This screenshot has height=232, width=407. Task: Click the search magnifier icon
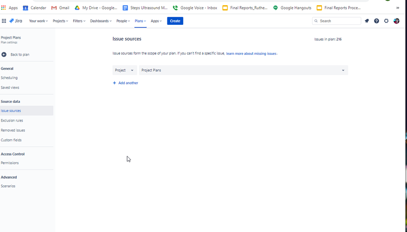tap(316, 21)
